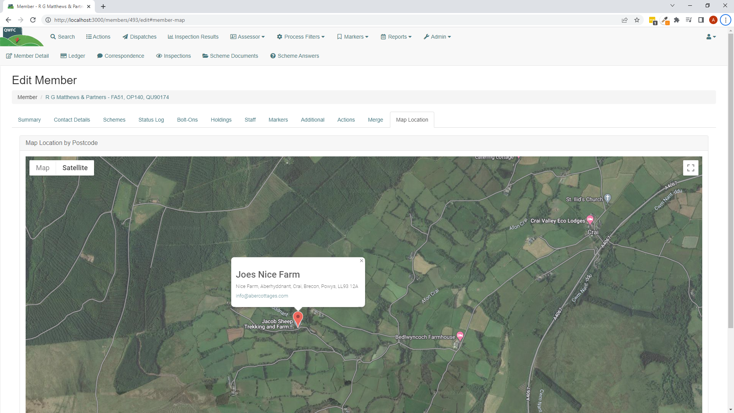Click Crai Valley Eco Lodges marker
This screenshot has height=413, width=734.
(590, 220)
